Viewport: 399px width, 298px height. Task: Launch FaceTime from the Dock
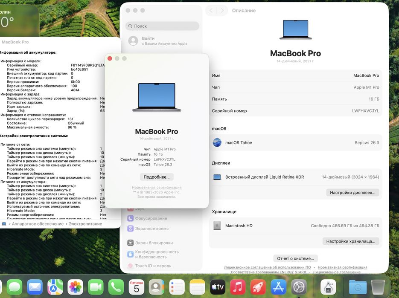tap(96, 287)
